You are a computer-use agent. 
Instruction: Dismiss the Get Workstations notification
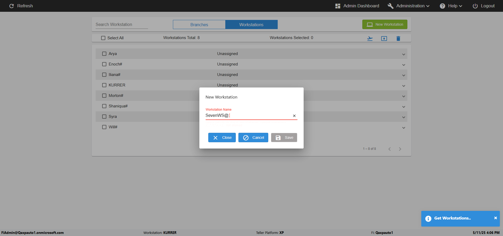tap(495, 218)
